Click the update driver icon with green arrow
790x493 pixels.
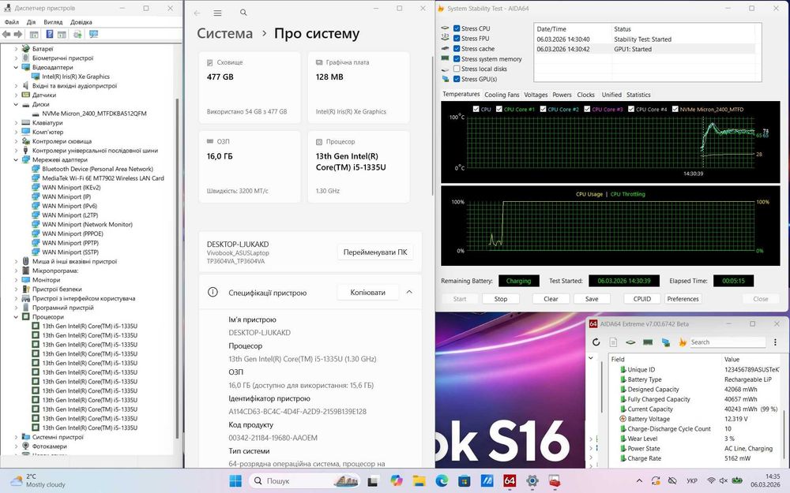click(x=77, y=34)
